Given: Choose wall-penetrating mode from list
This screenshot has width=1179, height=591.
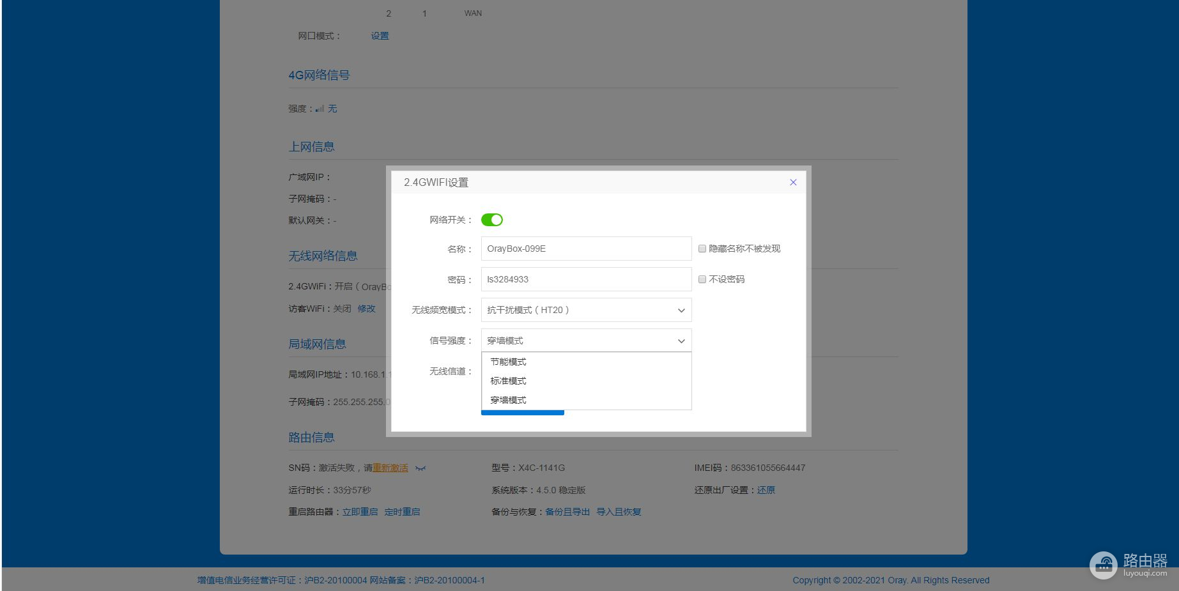Looking at the screenshot, I should (x=509, y=400).
